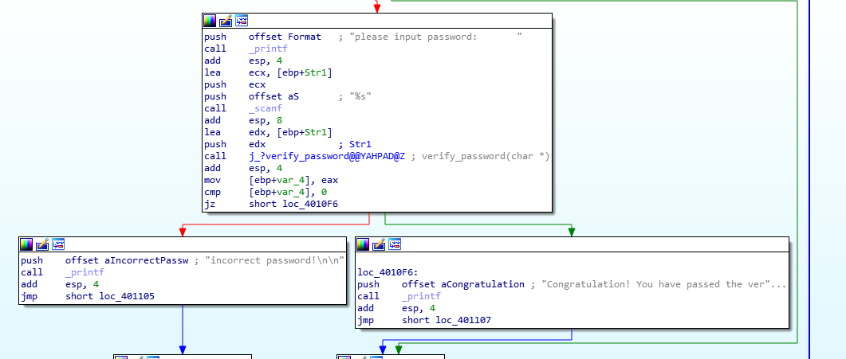The width and height of the screenshot is (846, 359).
Task: Click group nodes icon on incorrect password block
Action: click(x=58, y=244)
